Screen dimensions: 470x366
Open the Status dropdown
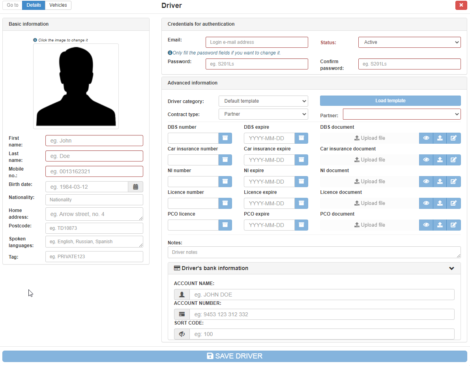[x=409, y=42]
